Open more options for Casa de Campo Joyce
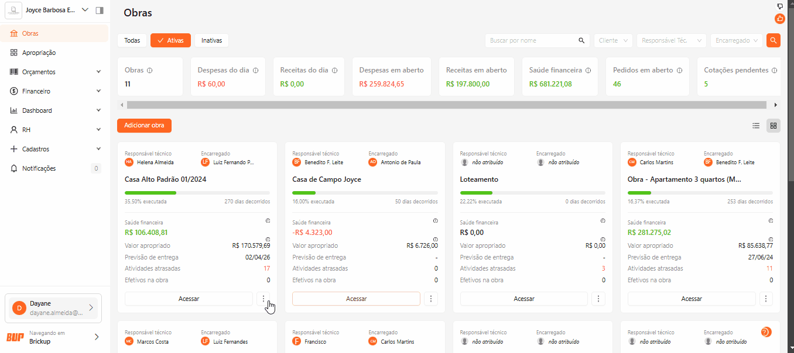794x353 pixels. (x=431, y=299)
